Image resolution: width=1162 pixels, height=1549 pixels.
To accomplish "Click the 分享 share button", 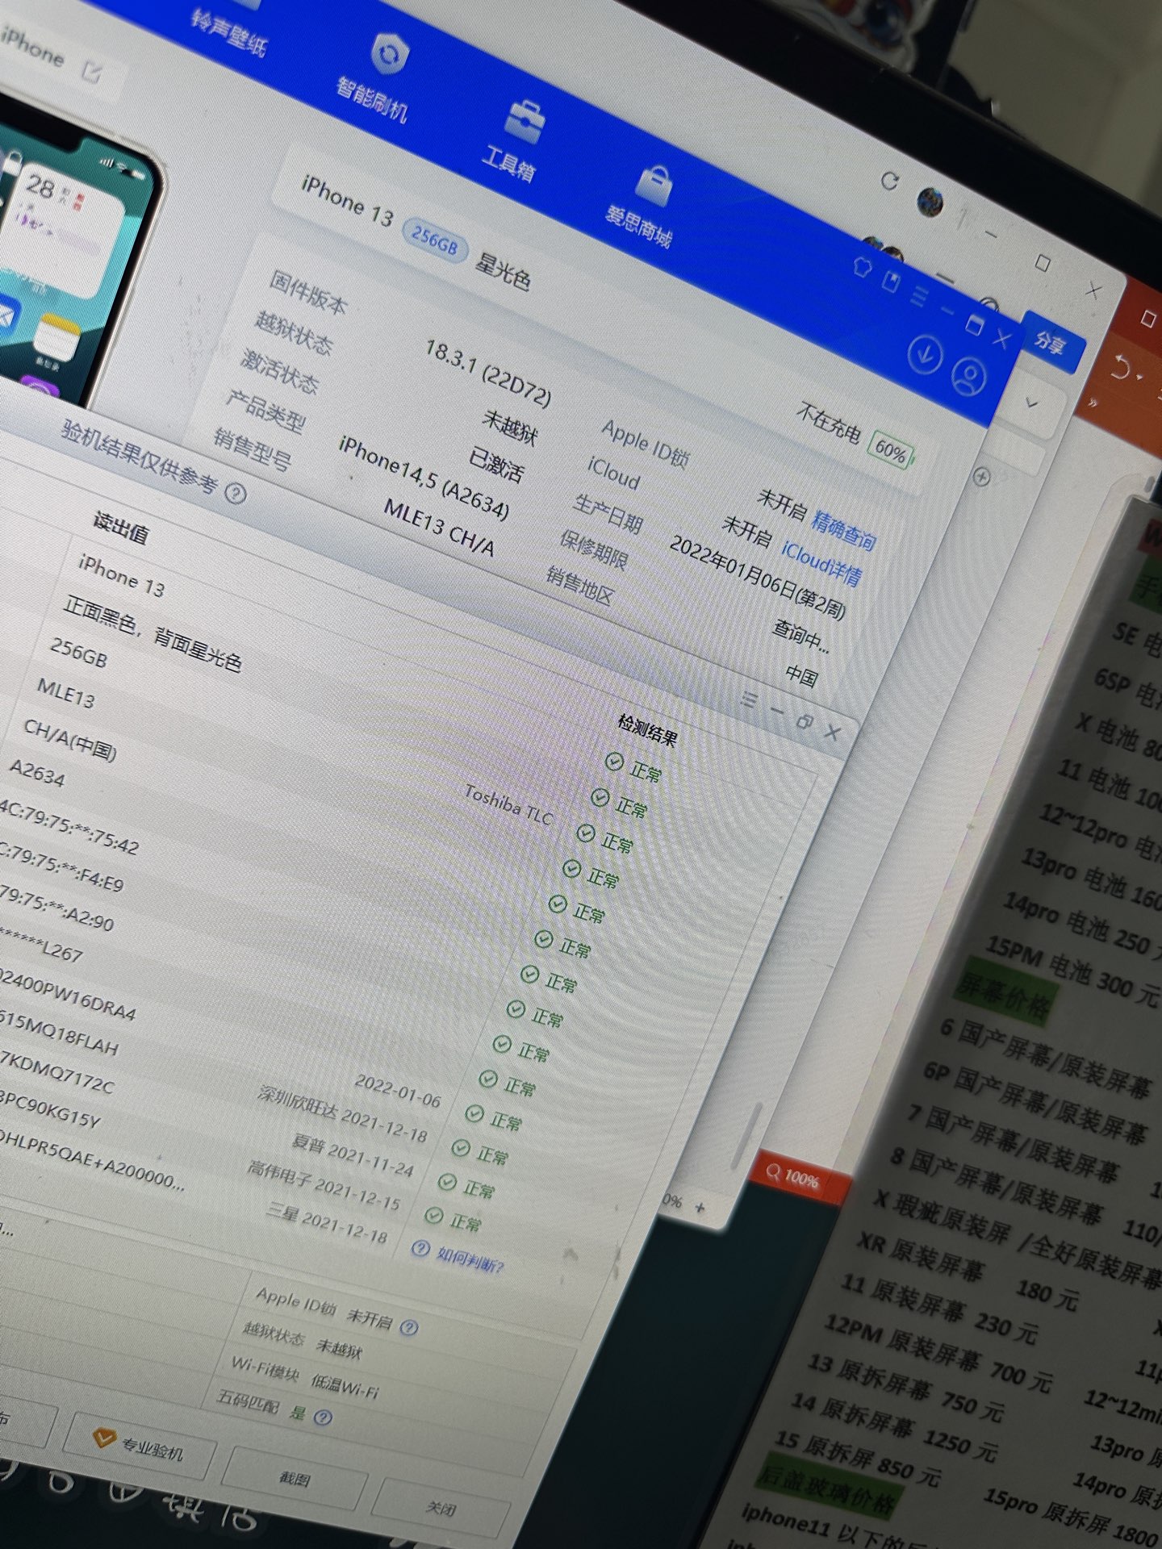I will tap(1051, 342).
